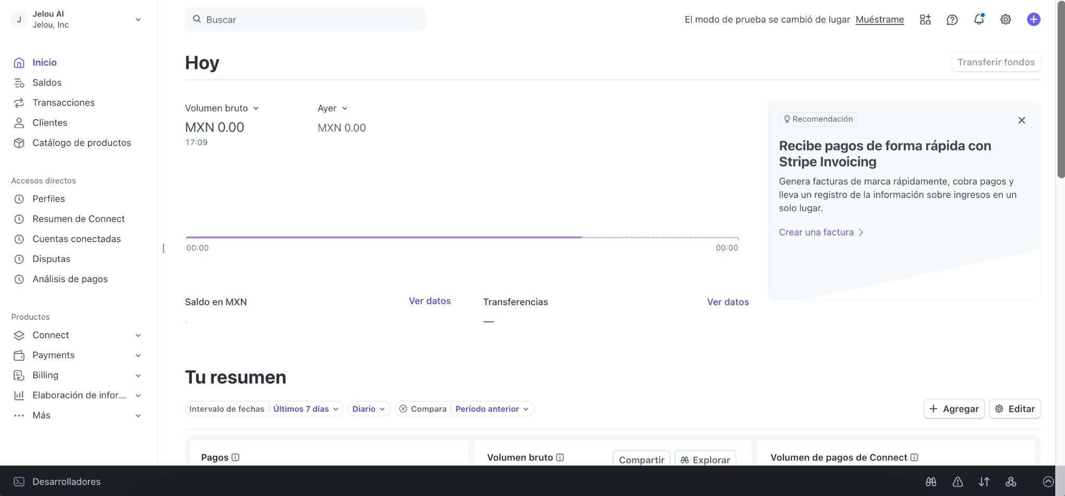1065x496 pixels.
Task: Open API logs via binoculars icon in dev bar
Action: point(931,481)
